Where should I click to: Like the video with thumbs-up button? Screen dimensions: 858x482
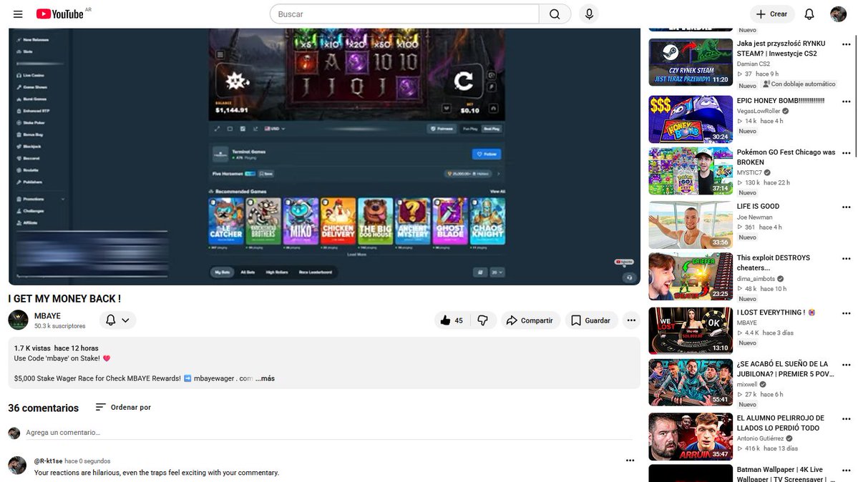pyautogui.click(x=452, y=320)
